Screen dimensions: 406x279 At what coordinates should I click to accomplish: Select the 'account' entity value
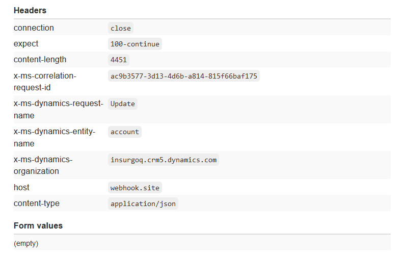point(125,132)
